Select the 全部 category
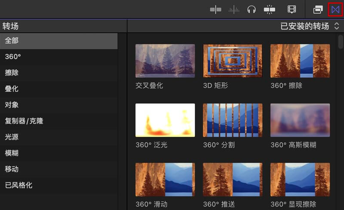344x210 pixels. (x=59, y=41)
